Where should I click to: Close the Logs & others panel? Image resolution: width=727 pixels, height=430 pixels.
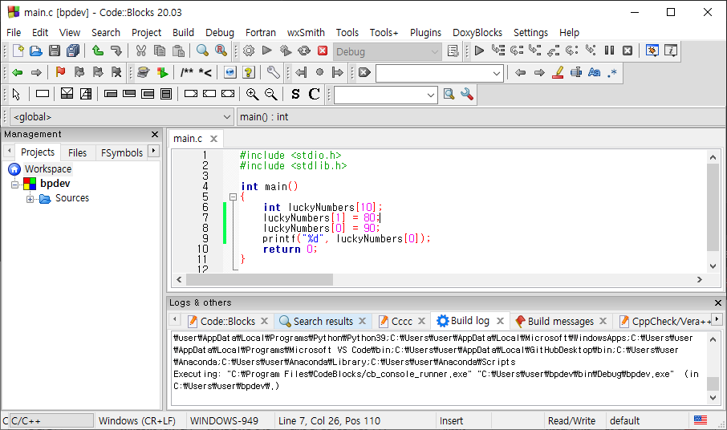coord(717,302)
